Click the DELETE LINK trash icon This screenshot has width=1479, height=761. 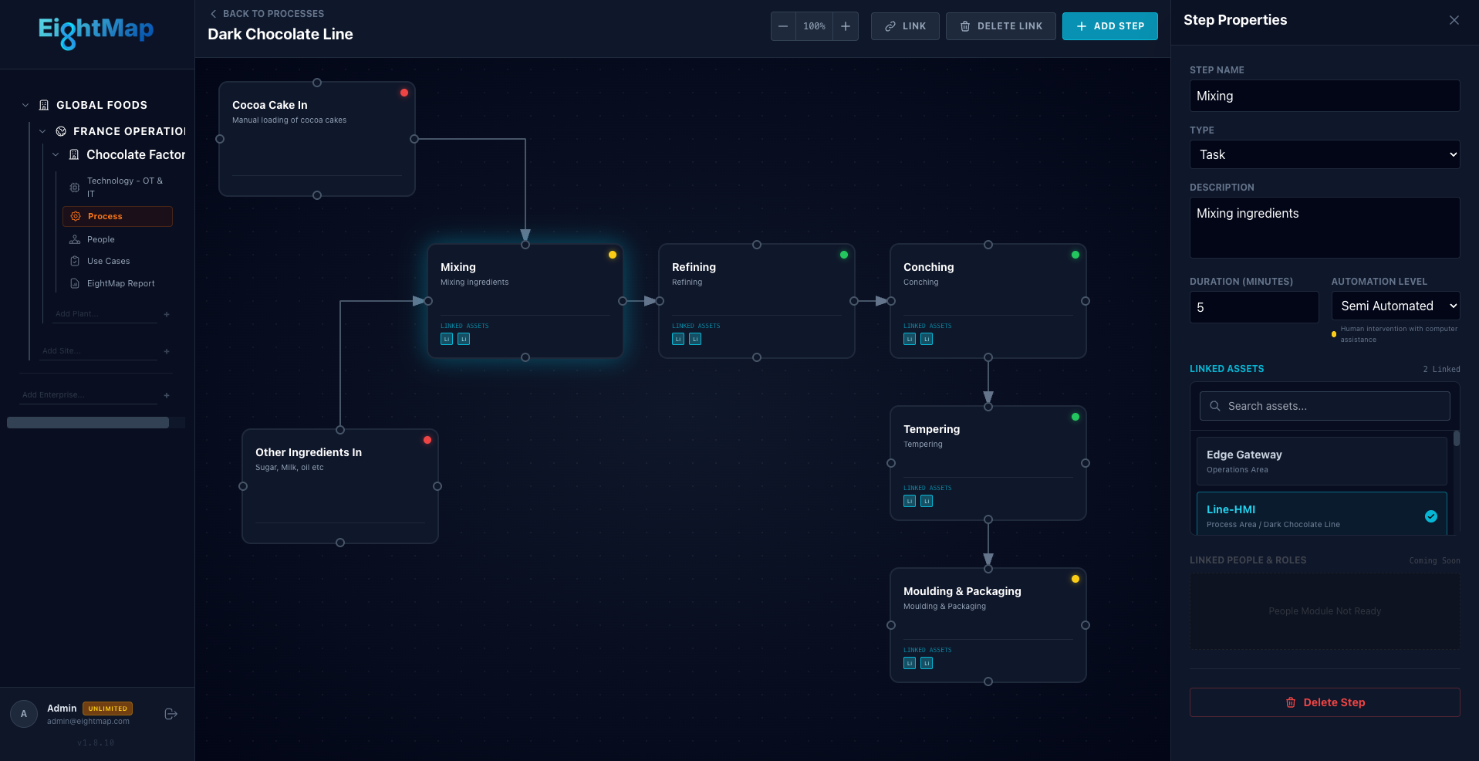coord(964,25)
